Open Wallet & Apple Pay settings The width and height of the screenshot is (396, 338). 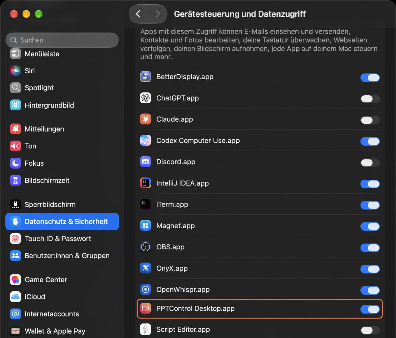[62, 331]
